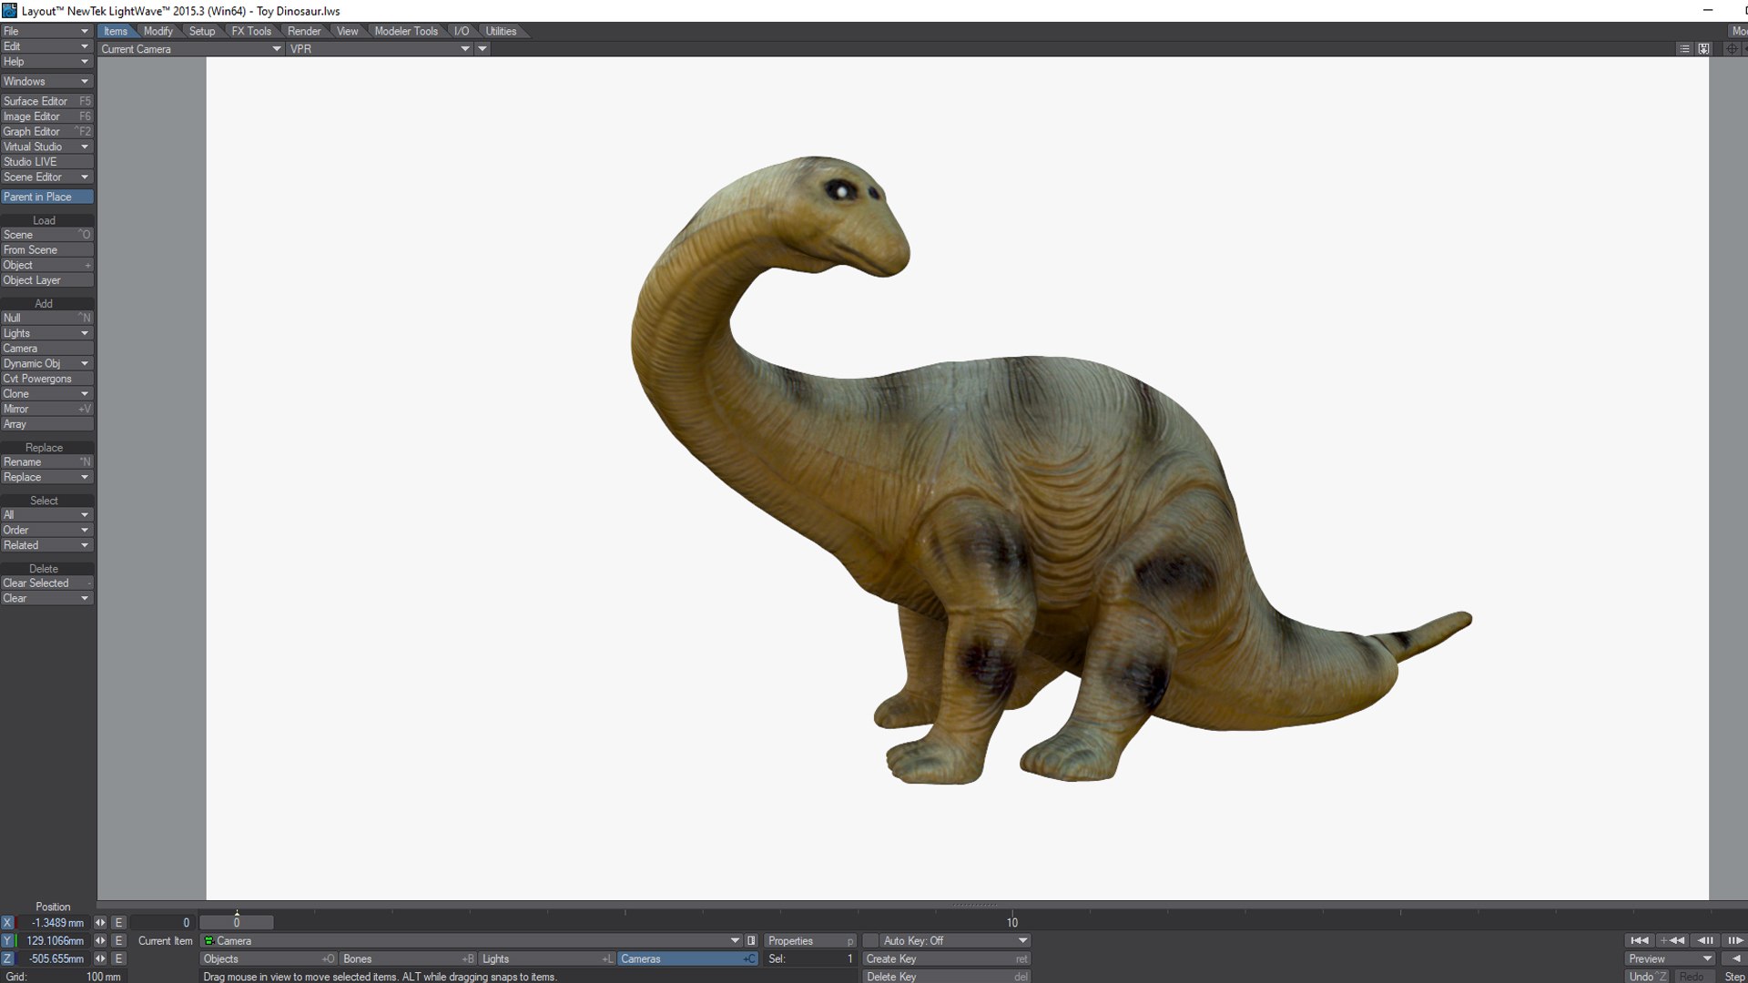Viewport: 1748px width, 983px height.
Task: Switch to Objects selection mode
Action: click(269, 959)
